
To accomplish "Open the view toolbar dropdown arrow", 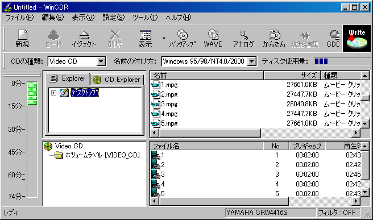I will (164, 38).
